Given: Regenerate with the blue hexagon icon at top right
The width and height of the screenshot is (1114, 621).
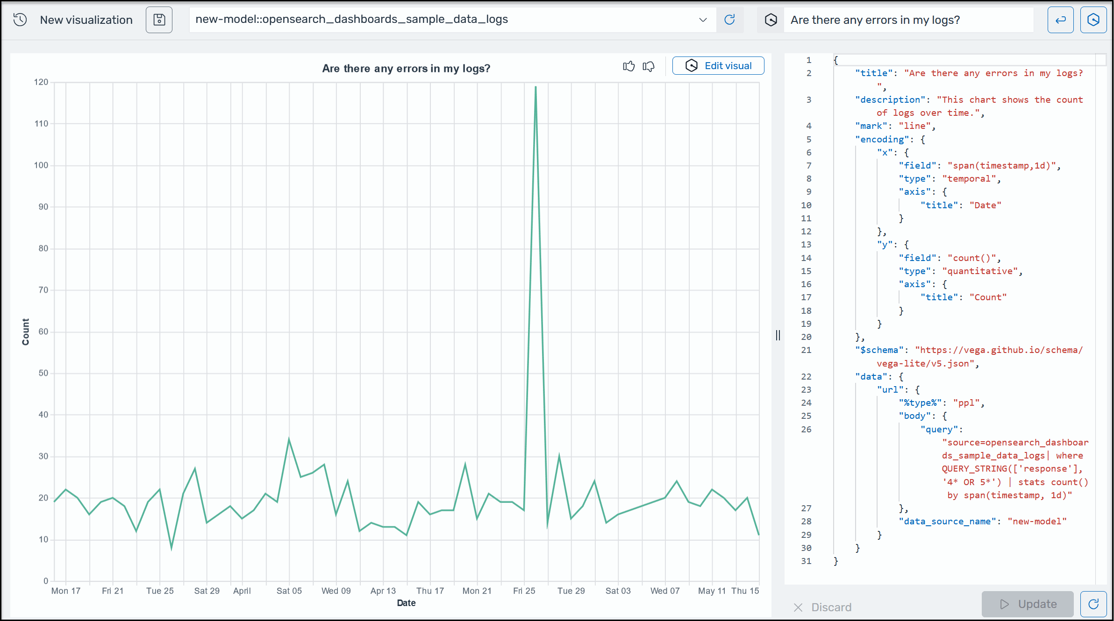Looking at the screenshot, I should click(1093, 20).
